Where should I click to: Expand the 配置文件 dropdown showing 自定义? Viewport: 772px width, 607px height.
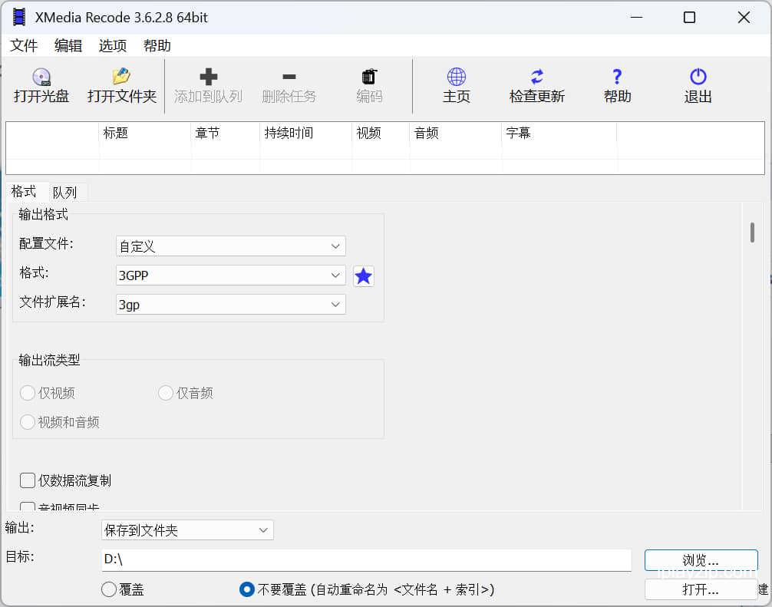pyautogui.click(x=231, y=246)
